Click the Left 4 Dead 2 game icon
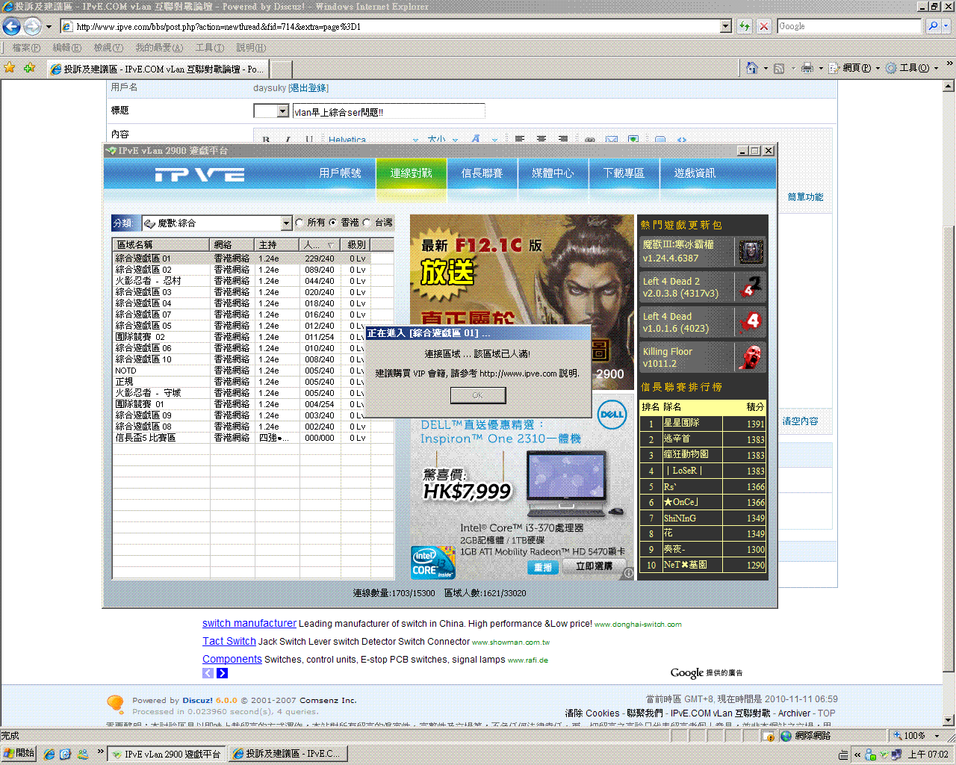 [751, 287]
